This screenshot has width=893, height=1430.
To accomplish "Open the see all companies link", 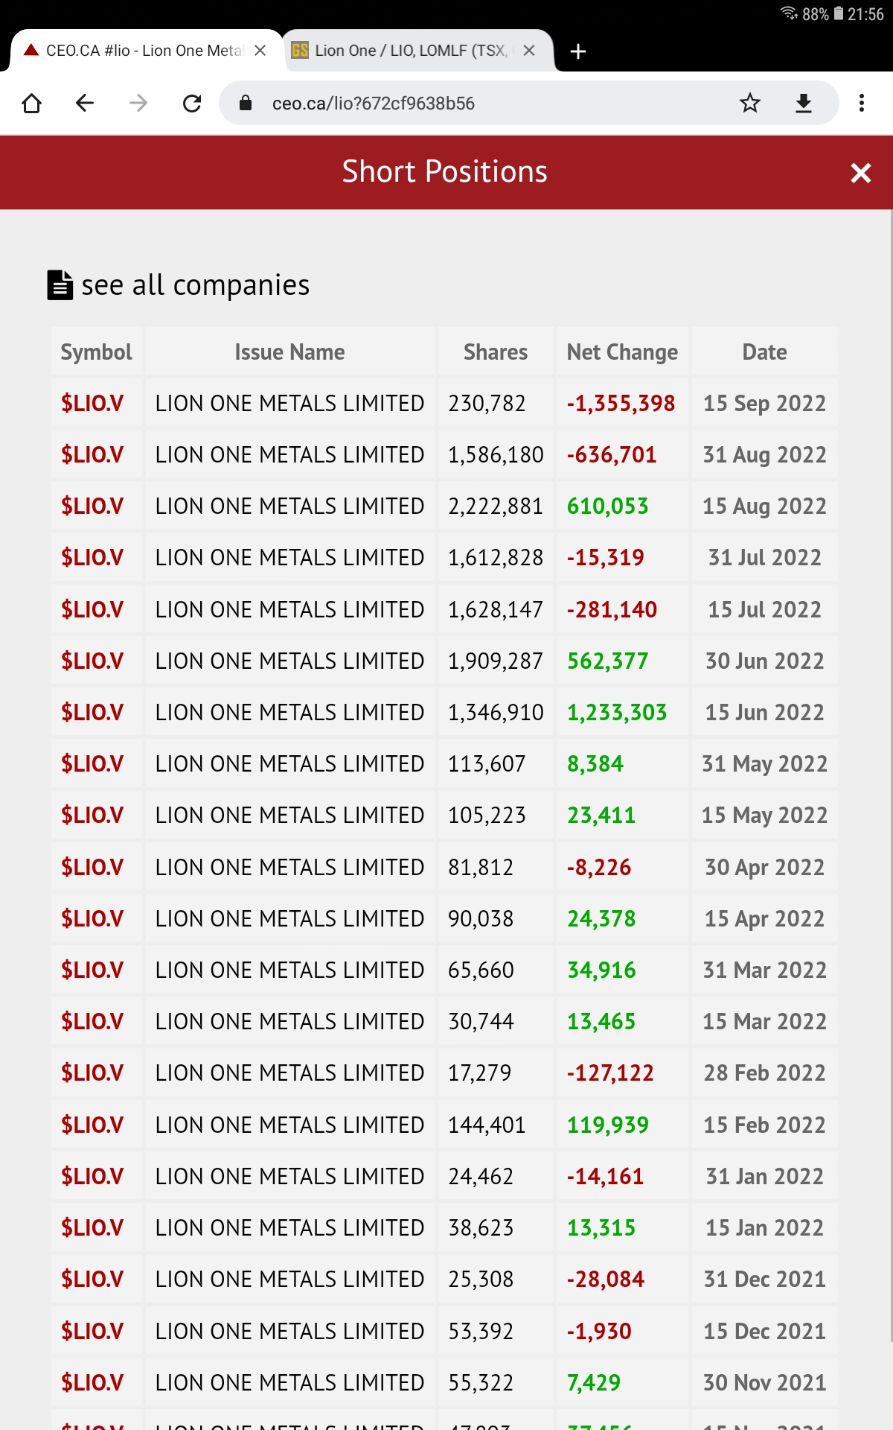I will coord(195,285).
